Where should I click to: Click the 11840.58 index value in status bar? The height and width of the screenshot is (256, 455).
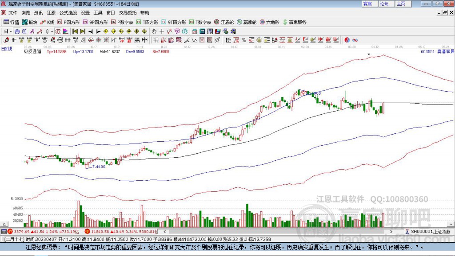pyautogui.click(x=100, y=232)
